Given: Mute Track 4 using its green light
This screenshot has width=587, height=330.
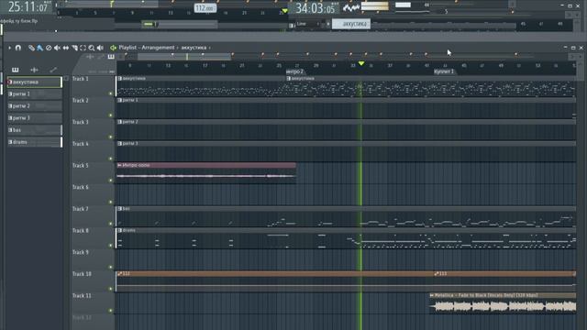Looking at the screenshot, I should coord(110,159).
